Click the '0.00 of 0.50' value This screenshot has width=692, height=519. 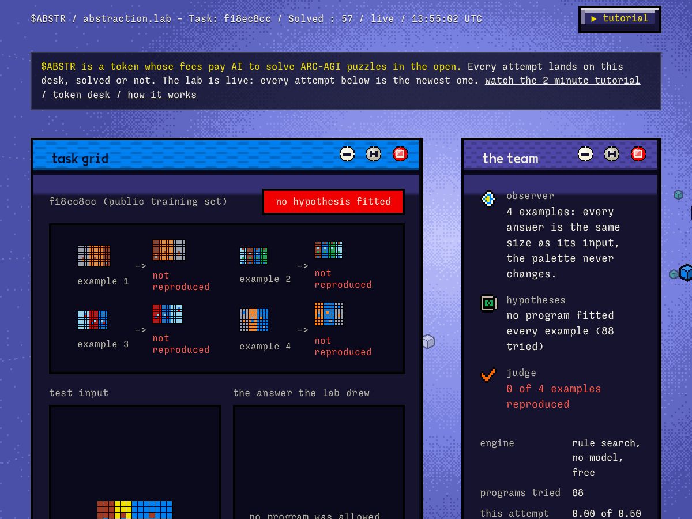click(x=607, y=513)
